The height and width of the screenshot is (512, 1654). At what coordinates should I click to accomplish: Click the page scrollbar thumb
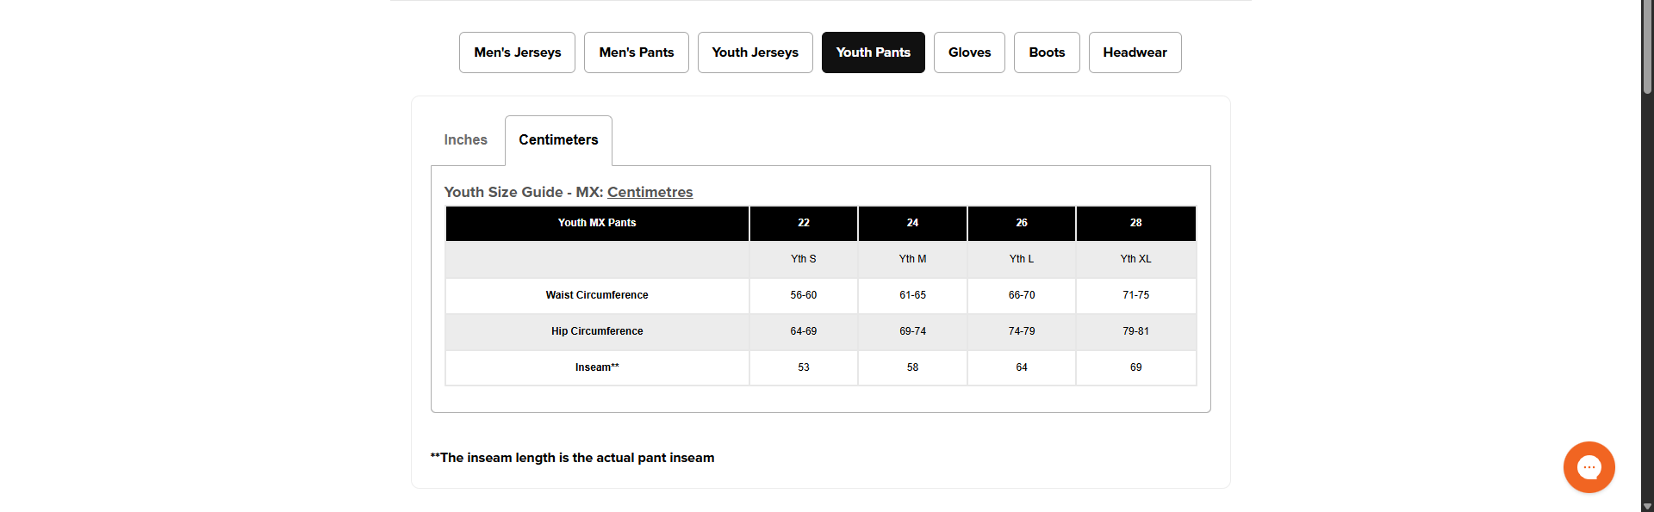point(1647,47)
